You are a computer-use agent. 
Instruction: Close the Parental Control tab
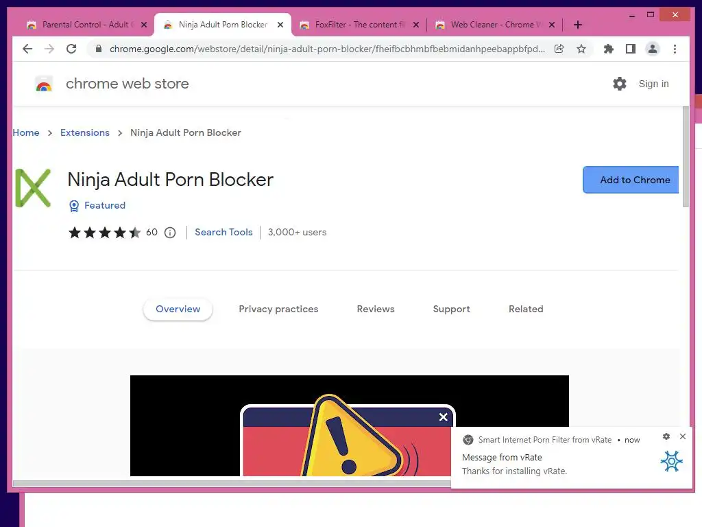pyautogui.click(x=144, y=25)
